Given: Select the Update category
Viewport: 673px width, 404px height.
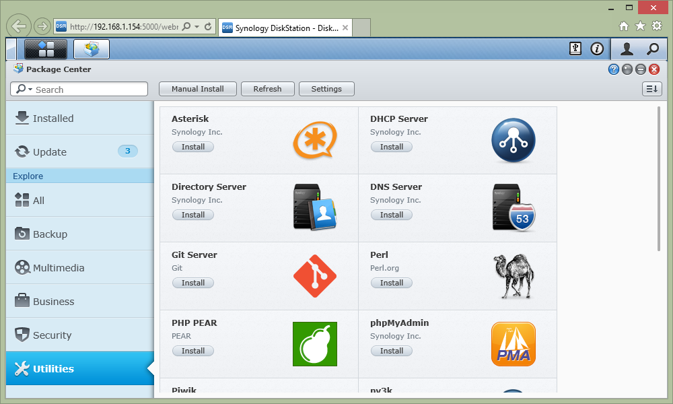Looking at the screenshot, I should click(x=80, y=151).
